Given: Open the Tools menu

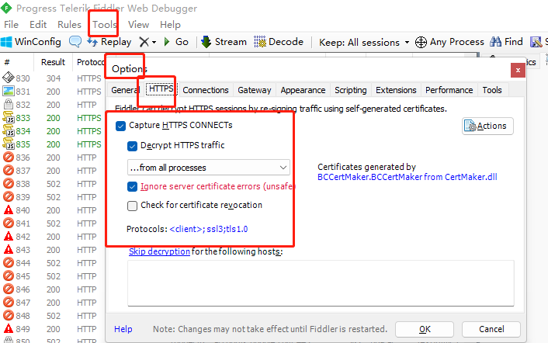Looking at the screenshot, I should click(104, 25).
